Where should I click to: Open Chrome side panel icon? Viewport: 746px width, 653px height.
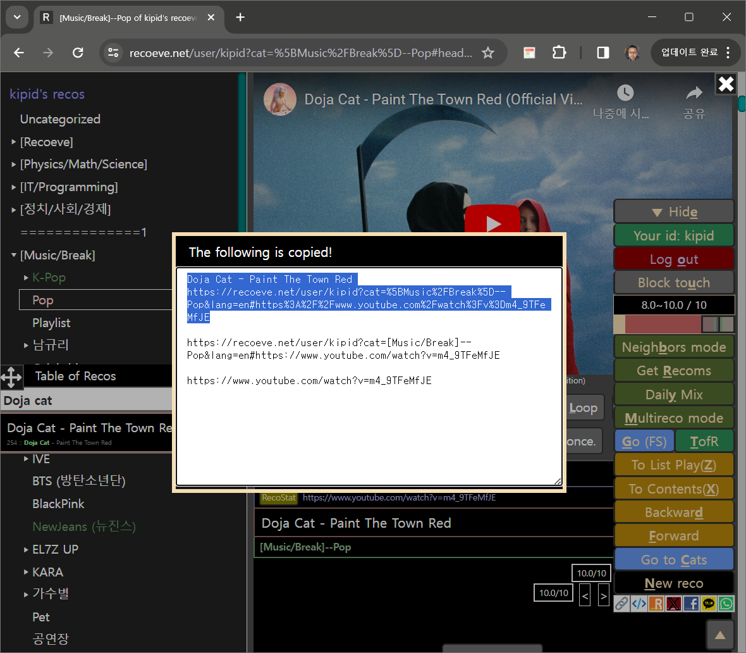tap(602, 53)
